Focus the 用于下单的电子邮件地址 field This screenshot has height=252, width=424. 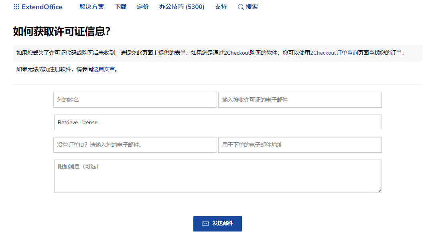point(300,145)
